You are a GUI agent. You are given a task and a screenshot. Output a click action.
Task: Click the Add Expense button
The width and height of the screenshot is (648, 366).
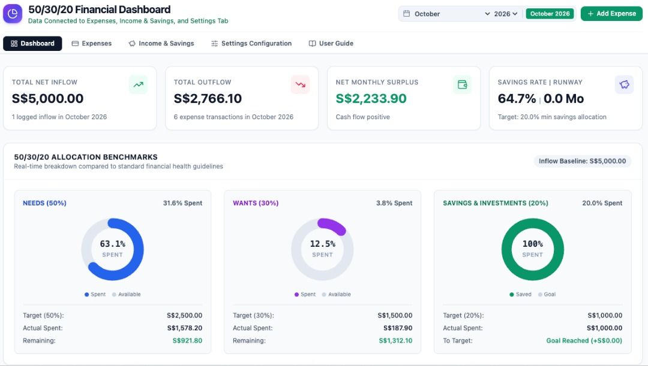click(611, 14)
